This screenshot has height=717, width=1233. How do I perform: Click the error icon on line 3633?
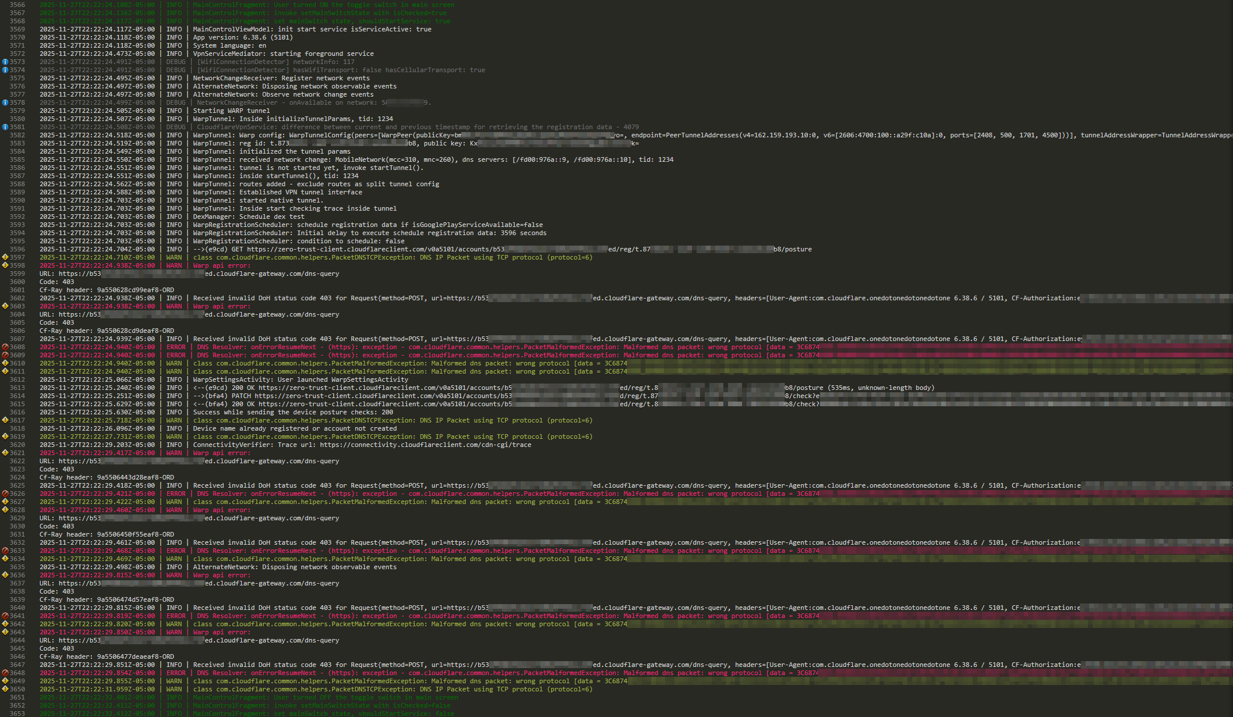tap(5, 551)
